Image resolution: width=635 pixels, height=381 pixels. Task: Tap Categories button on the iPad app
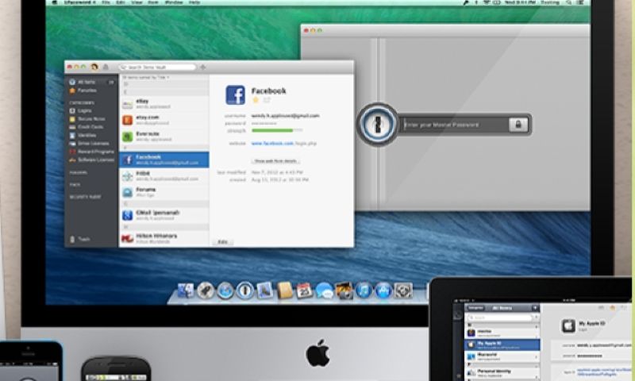click(x=475, y=308)
